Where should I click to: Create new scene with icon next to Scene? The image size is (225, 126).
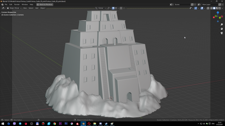tap(192, 5)
